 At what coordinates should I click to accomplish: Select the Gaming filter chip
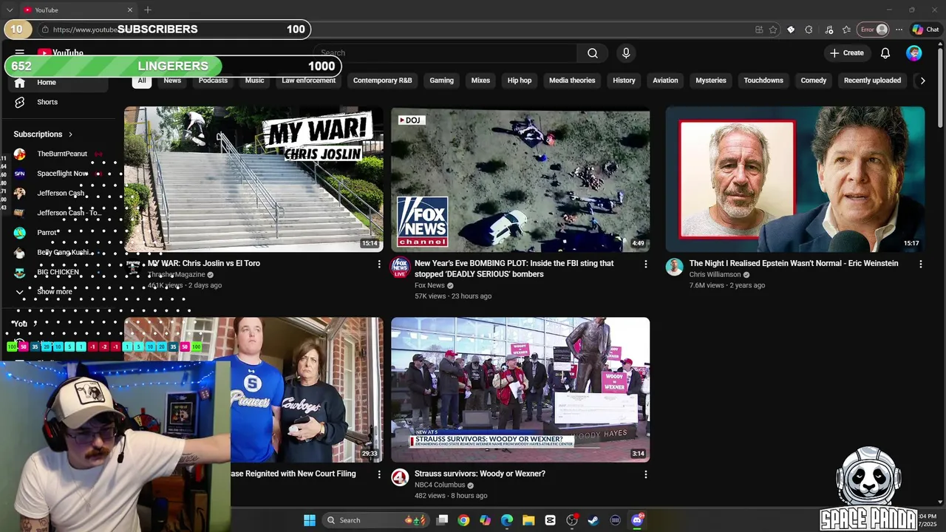point(441,81)
